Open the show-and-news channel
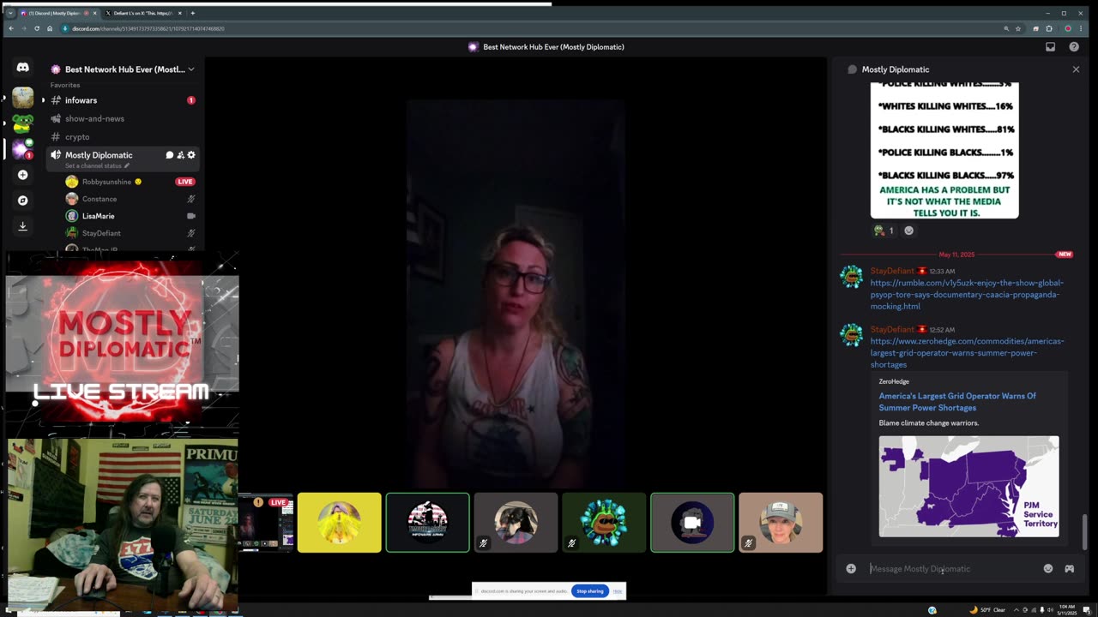The image size is (1098, 617). click(x=123, y=118)
